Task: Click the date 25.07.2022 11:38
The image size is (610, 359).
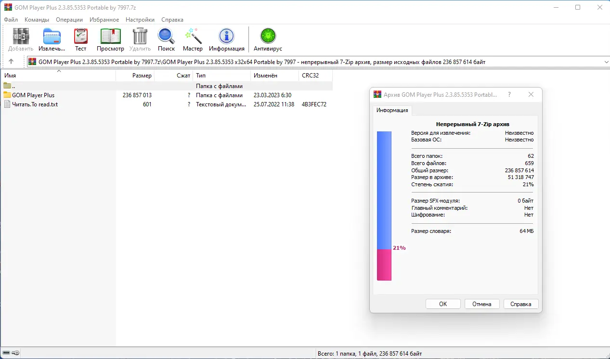Action: (x=274, y=104)
